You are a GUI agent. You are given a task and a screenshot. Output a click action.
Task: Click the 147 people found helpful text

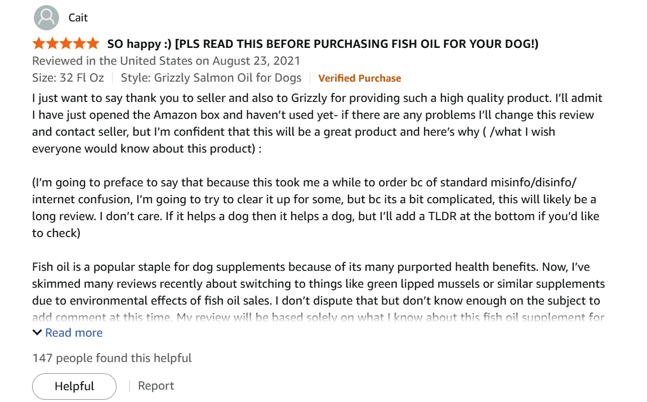(112, 358)
